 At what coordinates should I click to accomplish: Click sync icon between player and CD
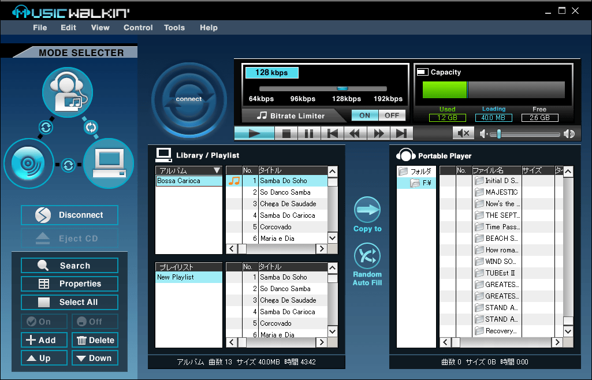pos(46,127)
